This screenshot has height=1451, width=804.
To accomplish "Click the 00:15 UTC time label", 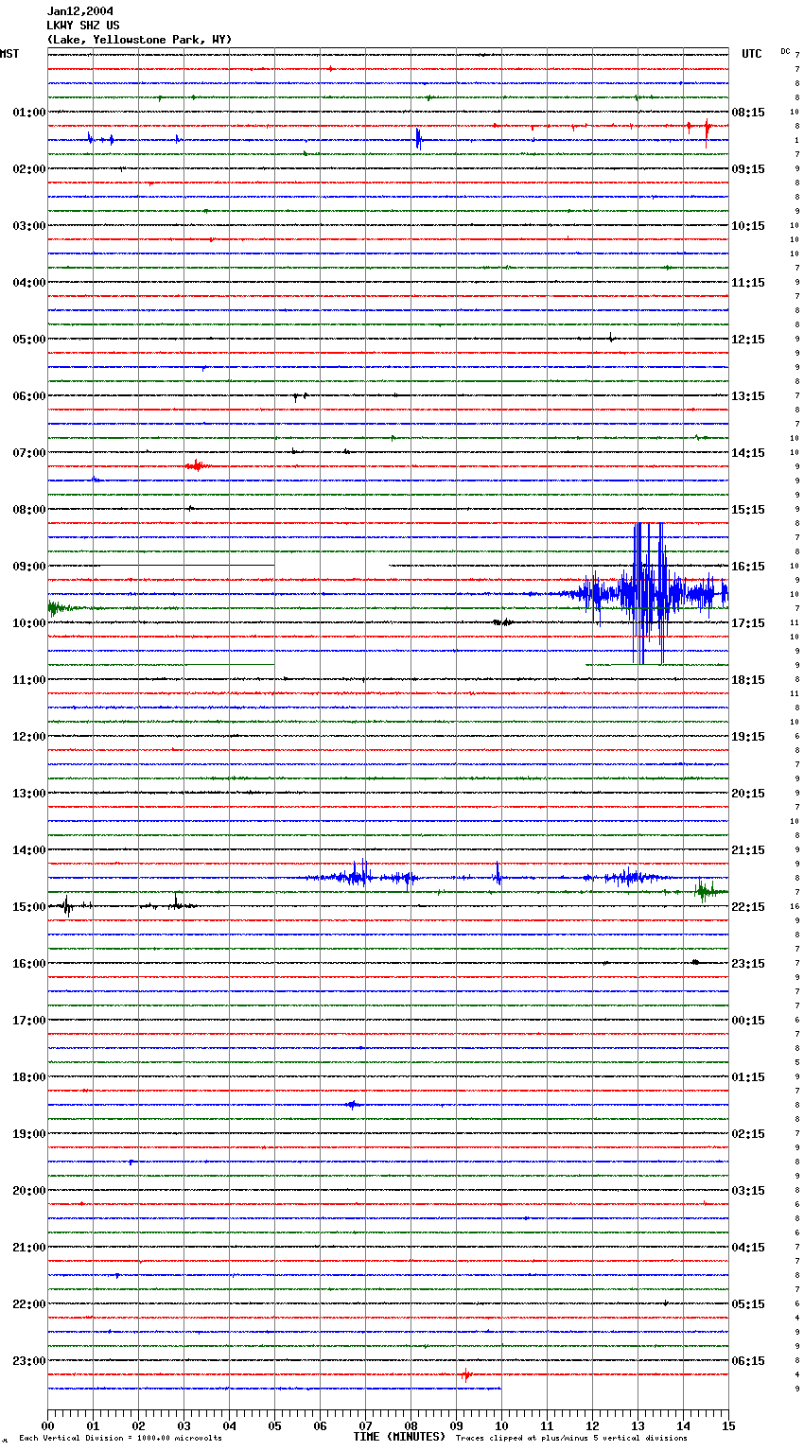I will pyautogui.click(x=748, y=1021).
